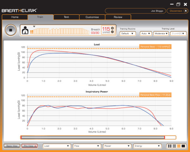Switch to Basic View
Screen dimensions: 190x152
(11, 146)
